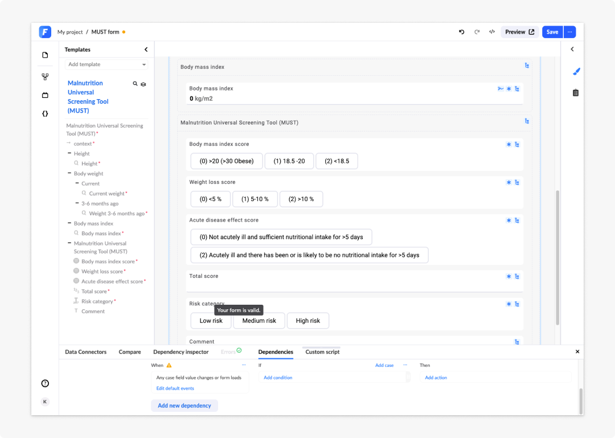Close the bottom dependencies panel
The height and width of the screenshot is (438, 615).
click(x=577, y=351)
